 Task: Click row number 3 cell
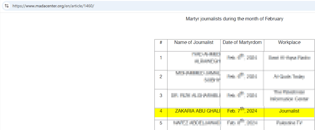[161, 95]
